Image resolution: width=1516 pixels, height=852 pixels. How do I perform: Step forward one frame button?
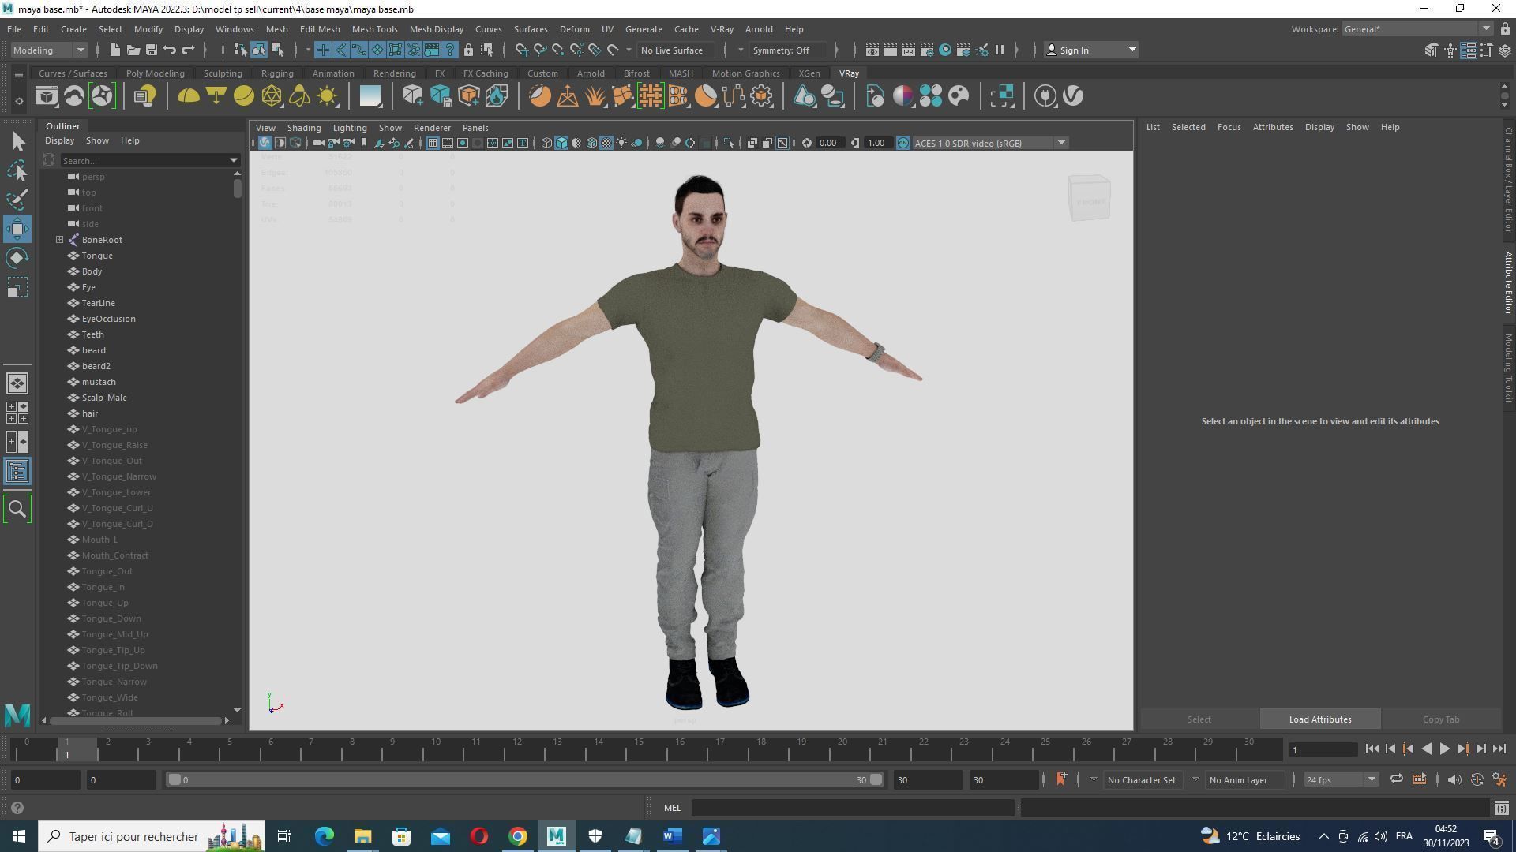[1481, 749]
